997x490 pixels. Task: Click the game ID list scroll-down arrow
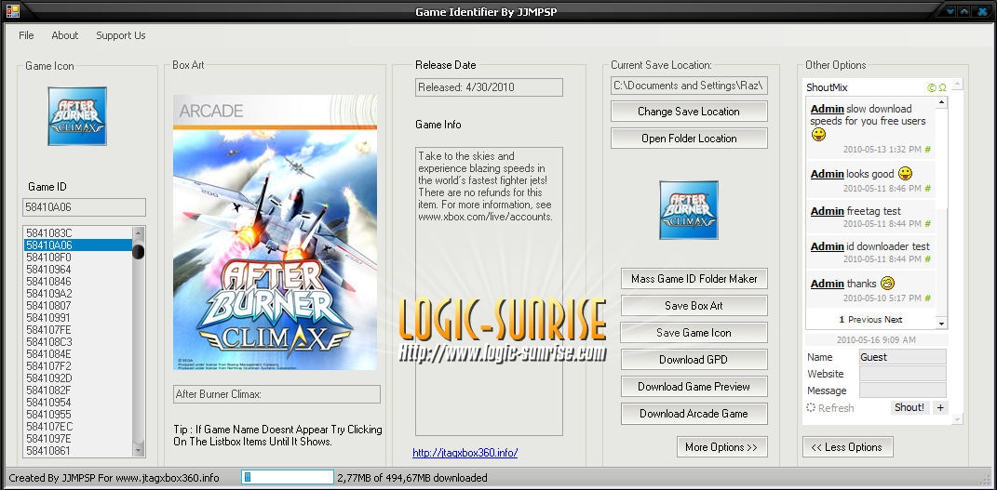138,449
